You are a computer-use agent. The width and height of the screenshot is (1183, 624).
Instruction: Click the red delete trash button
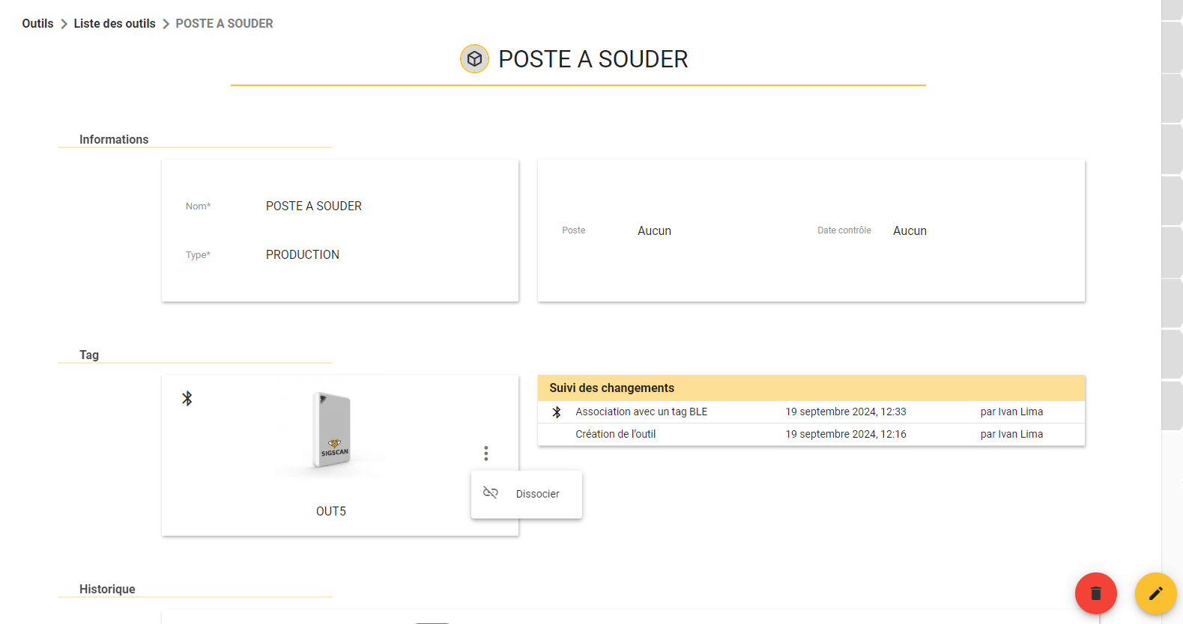coord(1096,593)
